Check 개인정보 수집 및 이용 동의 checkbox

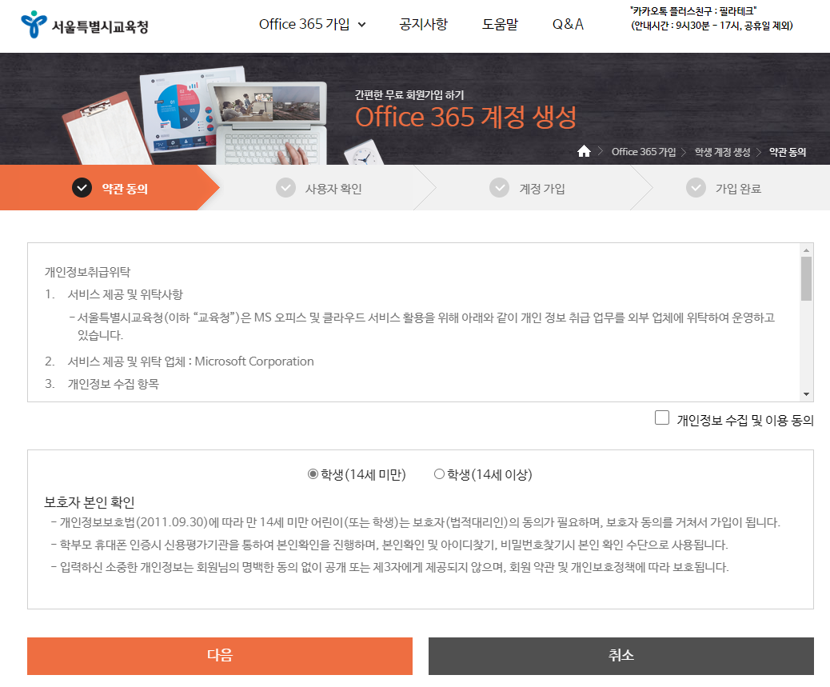point(661,417)
